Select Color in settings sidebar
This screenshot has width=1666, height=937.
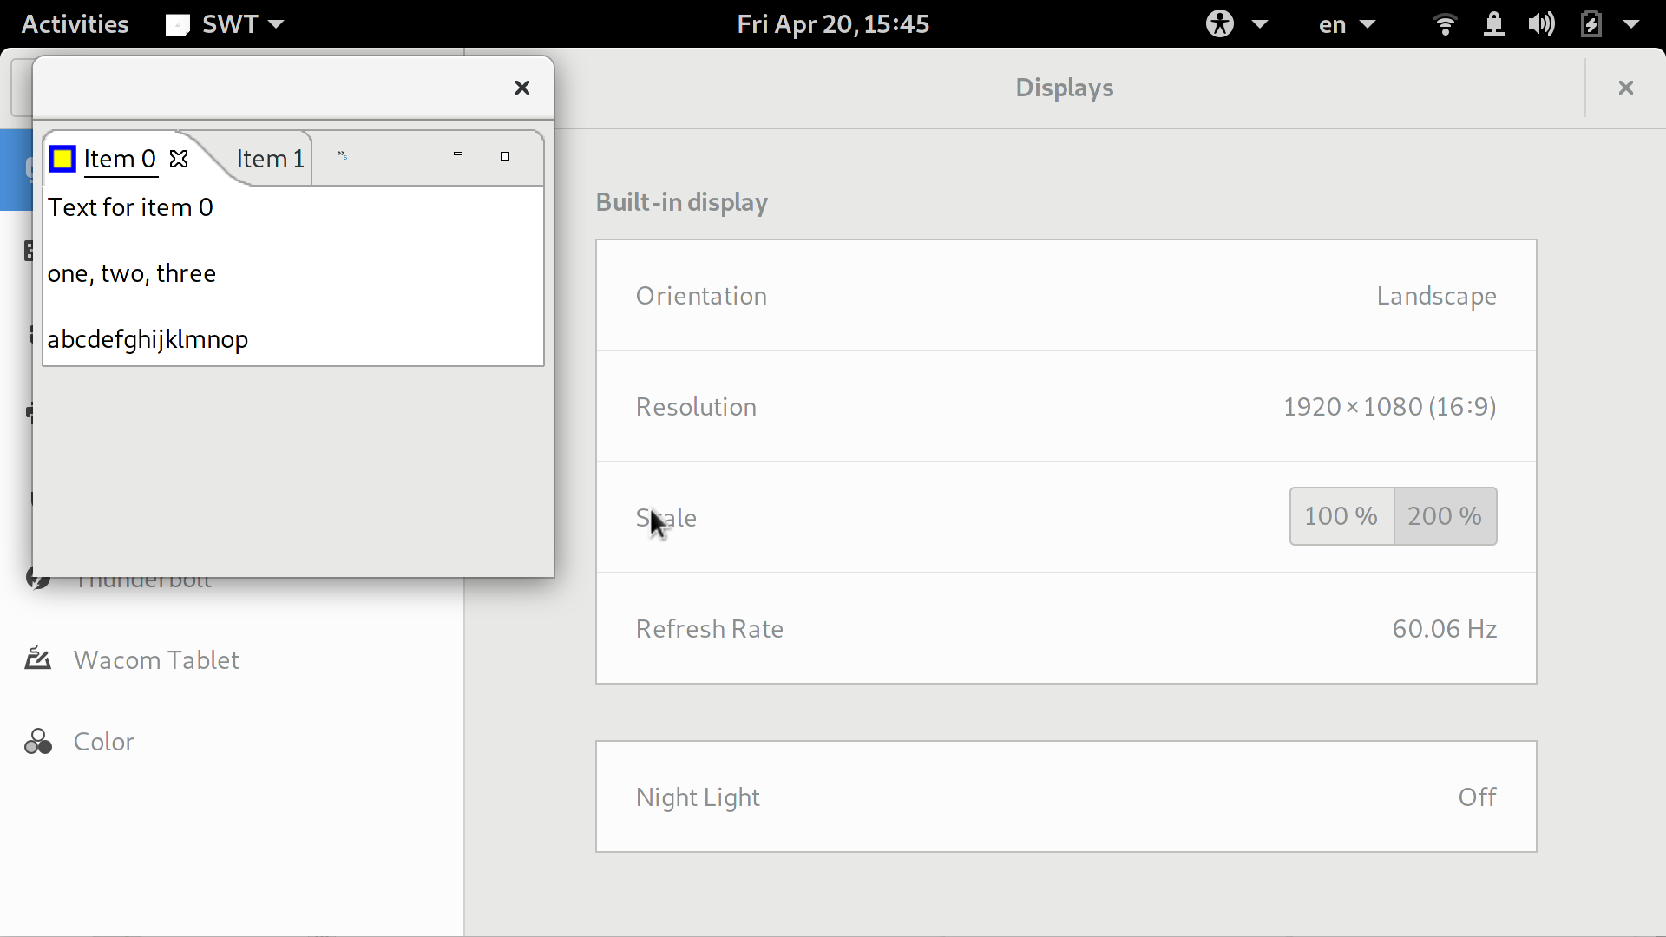click(232, 742)
